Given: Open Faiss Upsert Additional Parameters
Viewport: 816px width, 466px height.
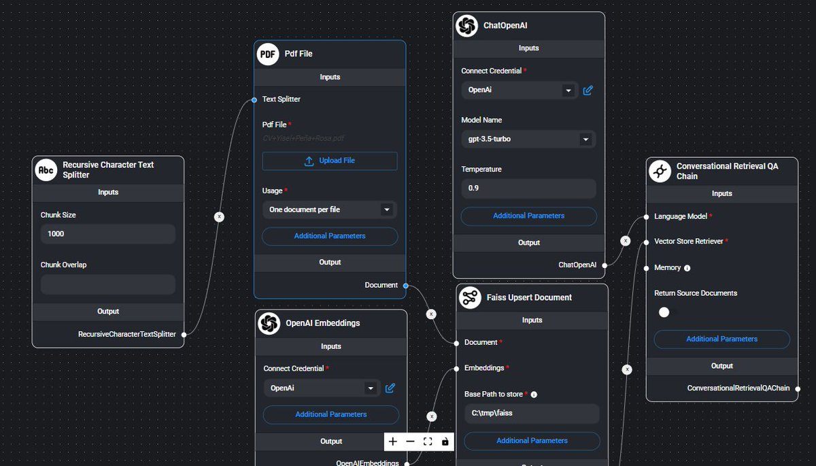Looking at the screenshot, I should point(532,441).
